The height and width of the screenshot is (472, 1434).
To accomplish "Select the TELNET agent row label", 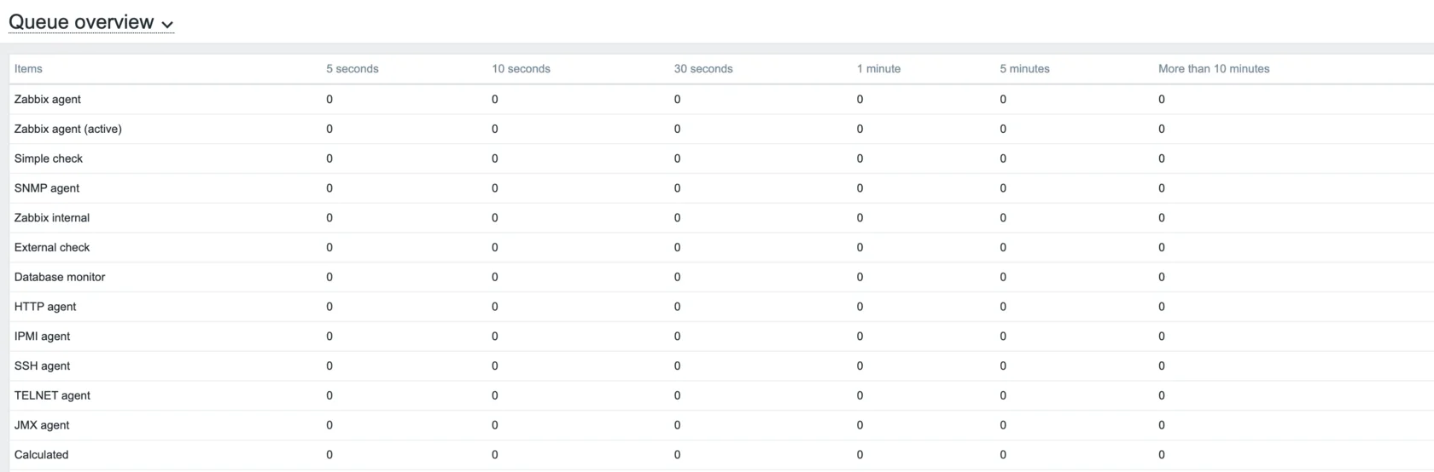I will point(52,395).
